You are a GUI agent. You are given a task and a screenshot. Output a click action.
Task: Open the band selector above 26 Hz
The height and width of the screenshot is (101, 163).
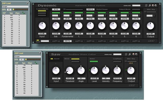point(67,15)
